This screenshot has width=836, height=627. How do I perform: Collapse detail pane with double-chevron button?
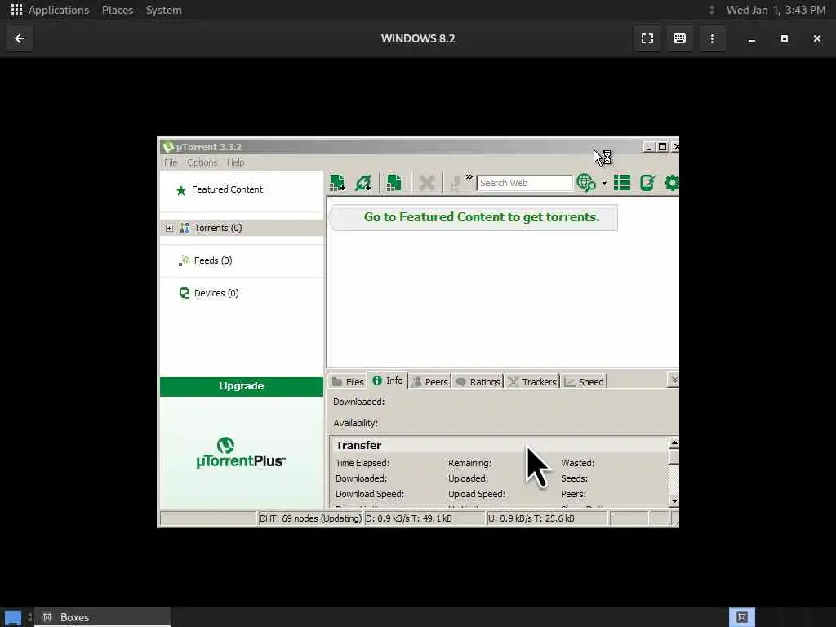click(x=674, y=380)
